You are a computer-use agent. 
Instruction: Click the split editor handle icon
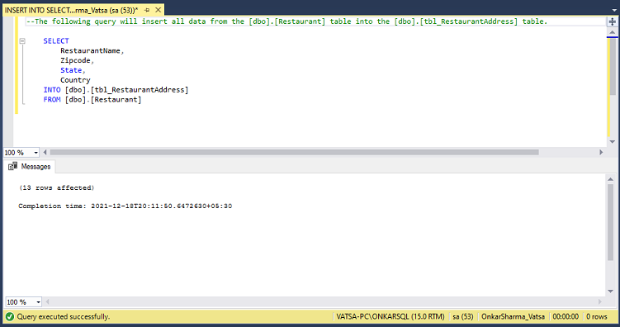(x=612, y=21)
